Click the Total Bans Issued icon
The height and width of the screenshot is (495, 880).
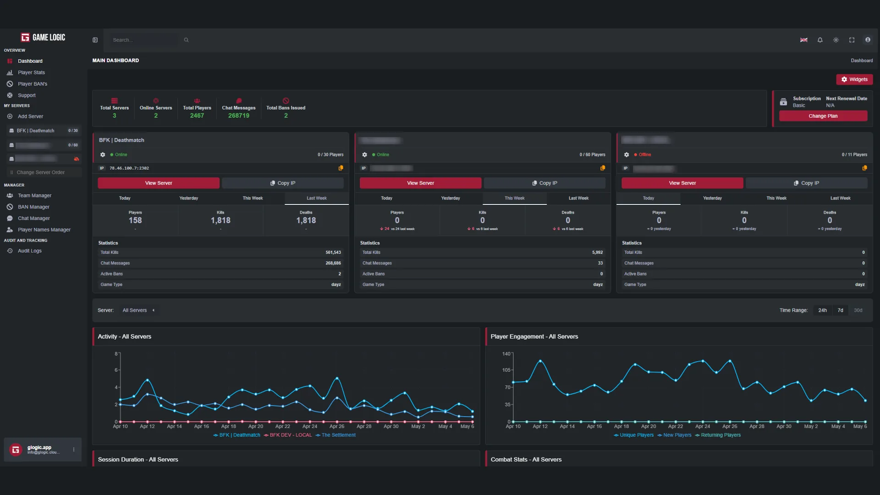point(286,101)
